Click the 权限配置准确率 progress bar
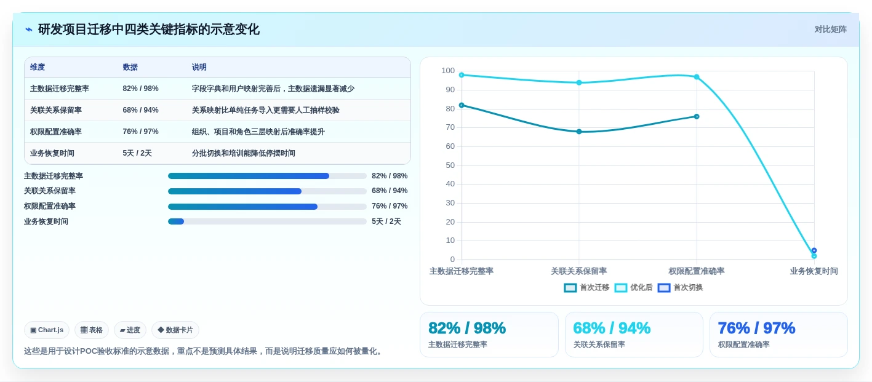Viewport: 872px width, 382px height. (267, 207)
